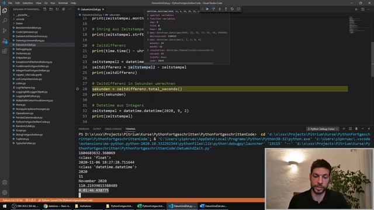The width and height of the screenshot is (374, 210).
Task: Run Python file via editor play icon
Action: [356, 9]
